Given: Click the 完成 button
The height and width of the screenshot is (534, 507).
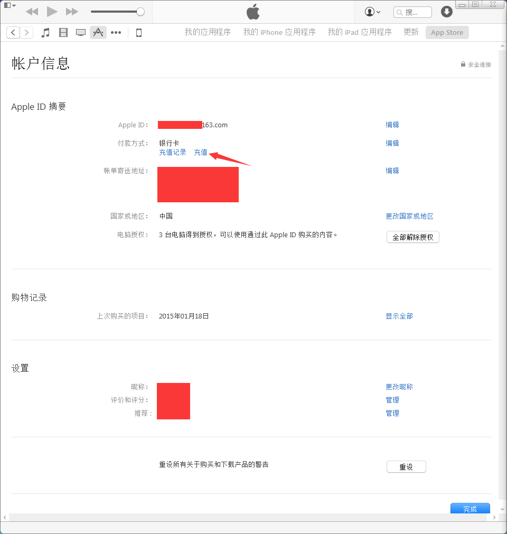Looking at the screenshot, I should pos(470,509).
